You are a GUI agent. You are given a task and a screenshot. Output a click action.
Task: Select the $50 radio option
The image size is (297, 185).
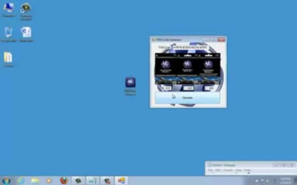[x=207, y=88]
